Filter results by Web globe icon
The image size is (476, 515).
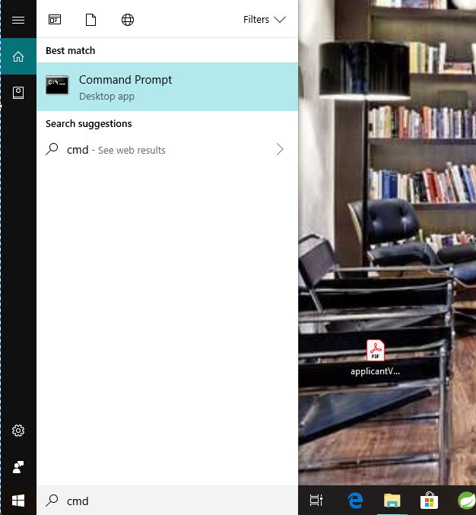128,20
